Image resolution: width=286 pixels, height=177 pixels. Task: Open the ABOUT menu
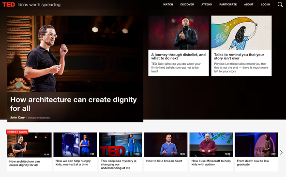click(249, 4)
